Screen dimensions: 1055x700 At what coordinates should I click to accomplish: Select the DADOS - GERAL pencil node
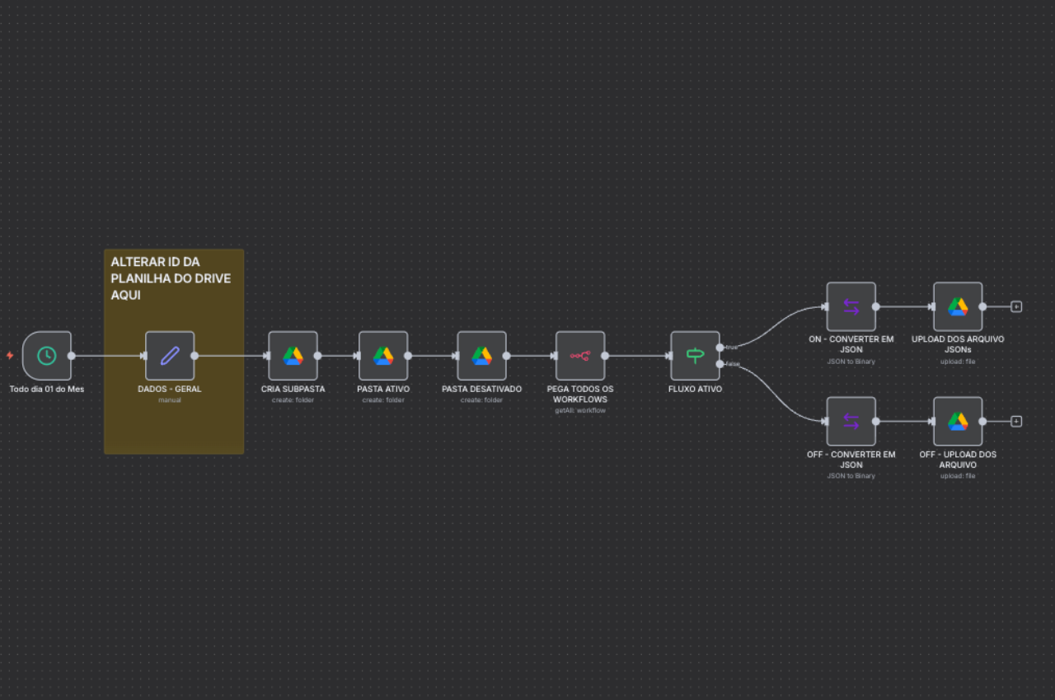pyautogui.click(x=170, y=356)
